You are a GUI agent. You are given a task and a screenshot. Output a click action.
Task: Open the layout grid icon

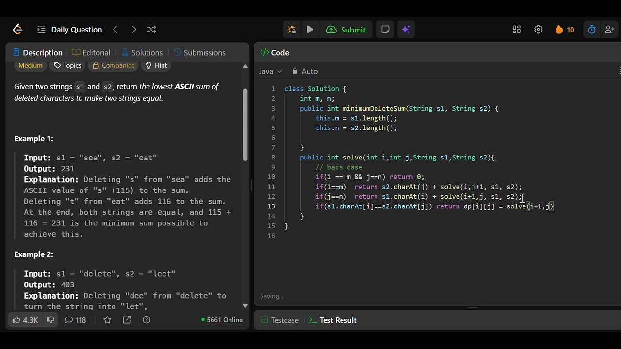point(517,30)
